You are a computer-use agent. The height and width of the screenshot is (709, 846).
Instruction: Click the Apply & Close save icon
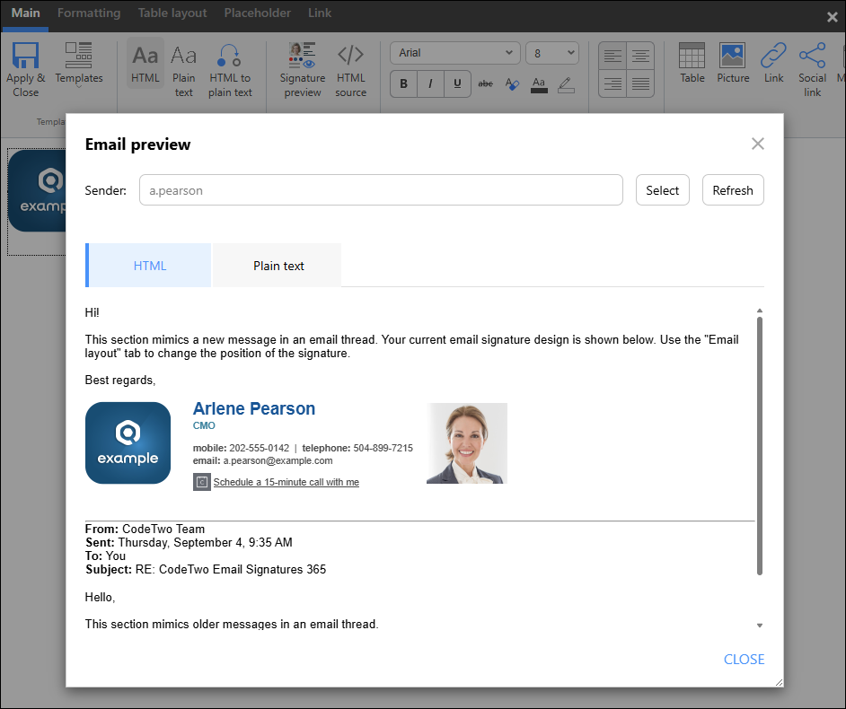25,56
